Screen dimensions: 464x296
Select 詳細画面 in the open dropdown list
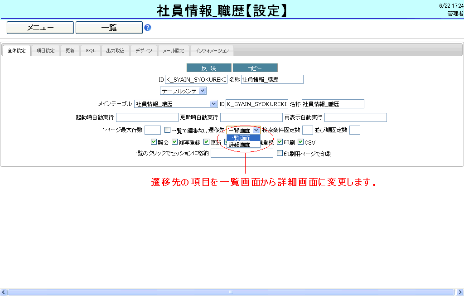[x=240, y=145]
